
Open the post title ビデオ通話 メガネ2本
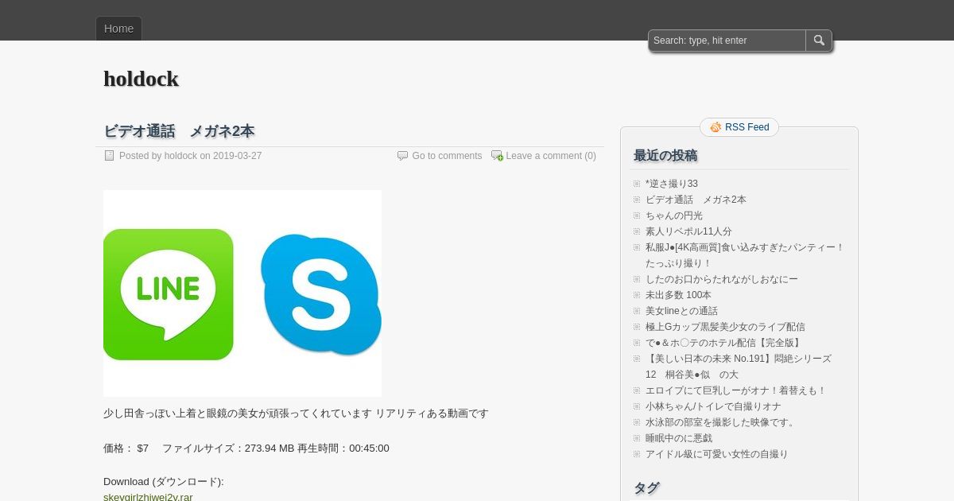pos(179,131)
